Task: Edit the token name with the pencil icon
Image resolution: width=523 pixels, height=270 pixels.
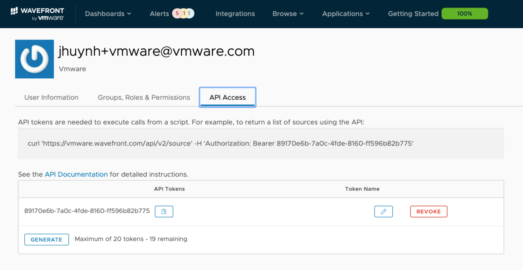Action: click(383, 211)
